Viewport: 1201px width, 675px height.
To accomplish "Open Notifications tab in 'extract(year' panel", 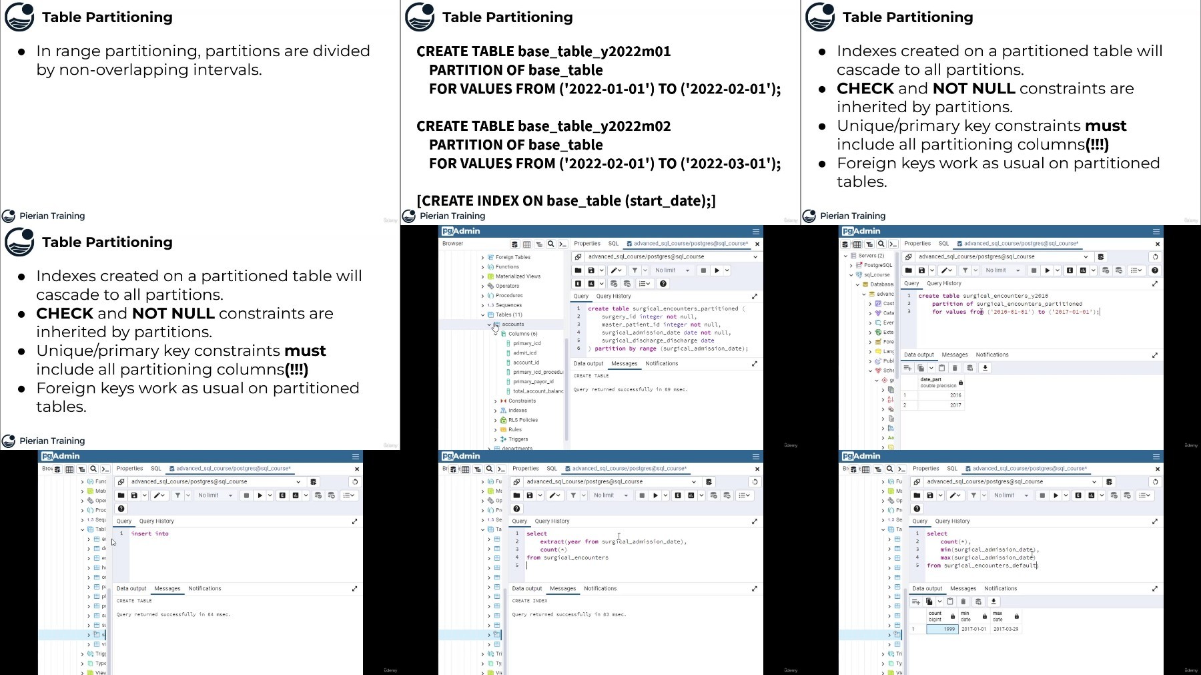I will pos(600,589).
